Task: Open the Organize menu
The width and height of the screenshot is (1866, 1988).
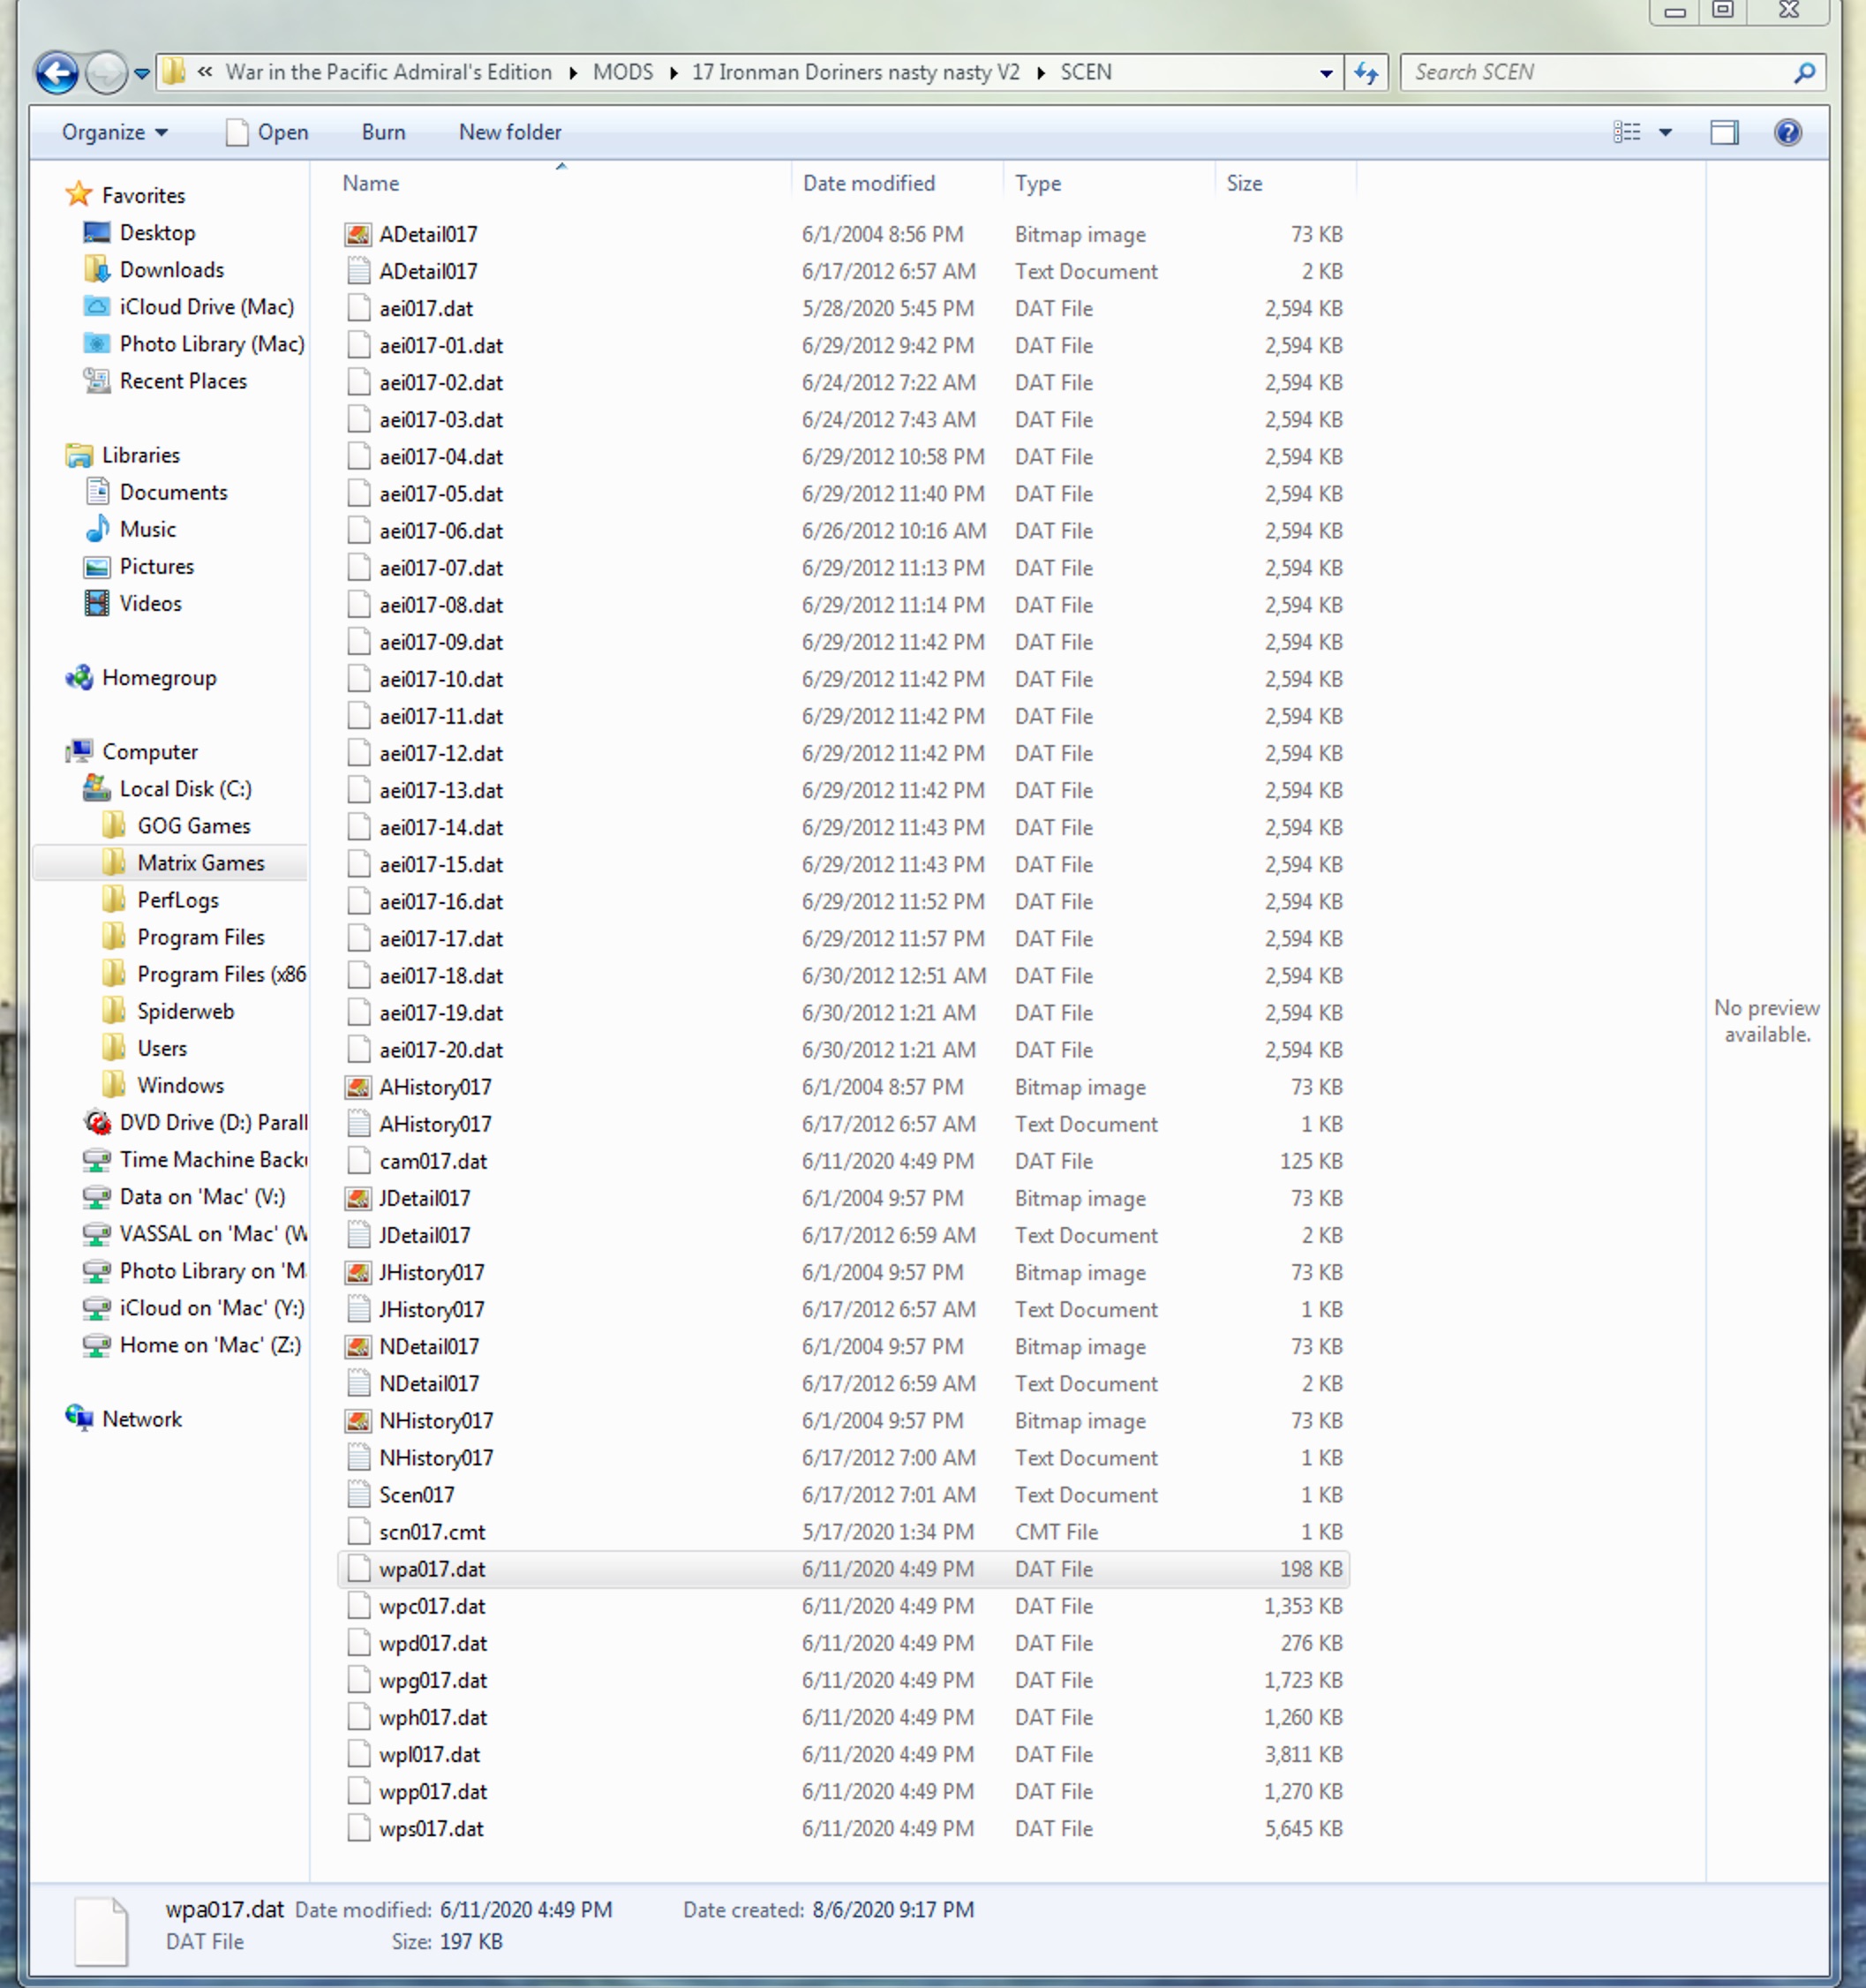Action: click(x=114, y=132)
